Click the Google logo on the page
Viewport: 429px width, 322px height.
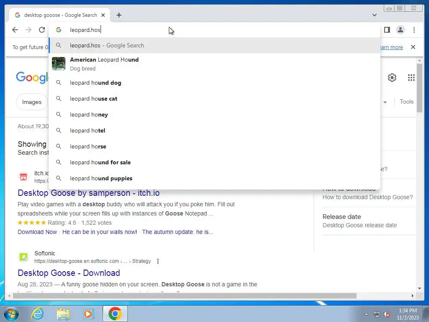pos(32,78)
